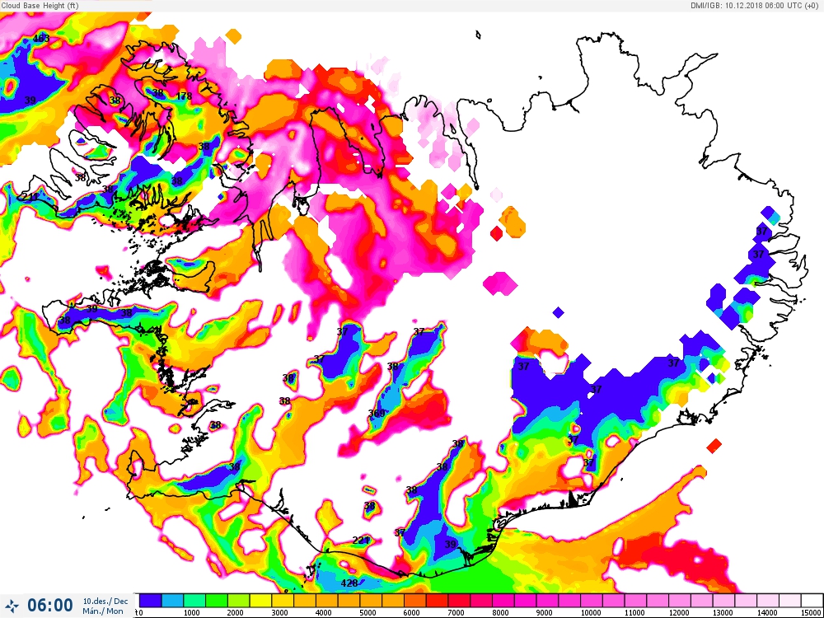The image size is (824, 618).
Task: Select the bright green swatch before 2000
Action: pyautogui.click(x=216, y=601)
